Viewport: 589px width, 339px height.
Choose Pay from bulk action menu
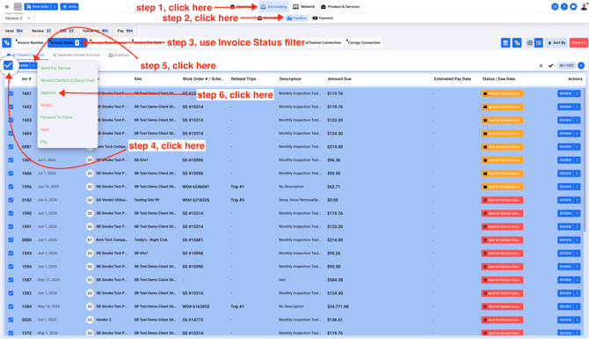[x=44, y=142]
